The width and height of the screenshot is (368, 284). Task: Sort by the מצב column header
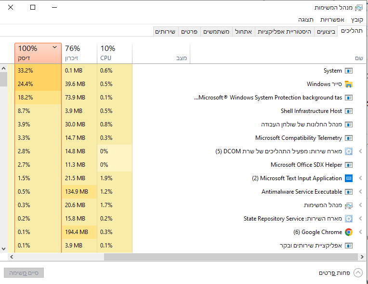[161, 53]
